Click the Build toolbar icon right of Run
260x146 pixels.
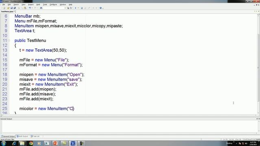[x=82, y=8]
